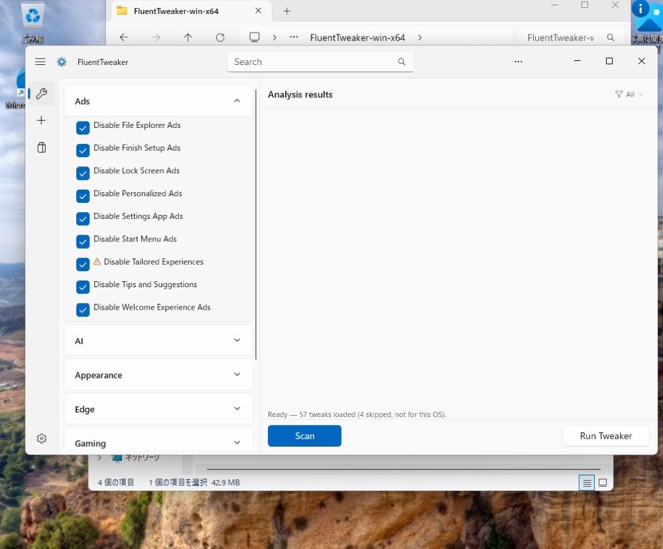This screenshot has width=663, height=549.
Task: Uncheck Disable File Explorer Ads
Action: [x=83, y=127]
